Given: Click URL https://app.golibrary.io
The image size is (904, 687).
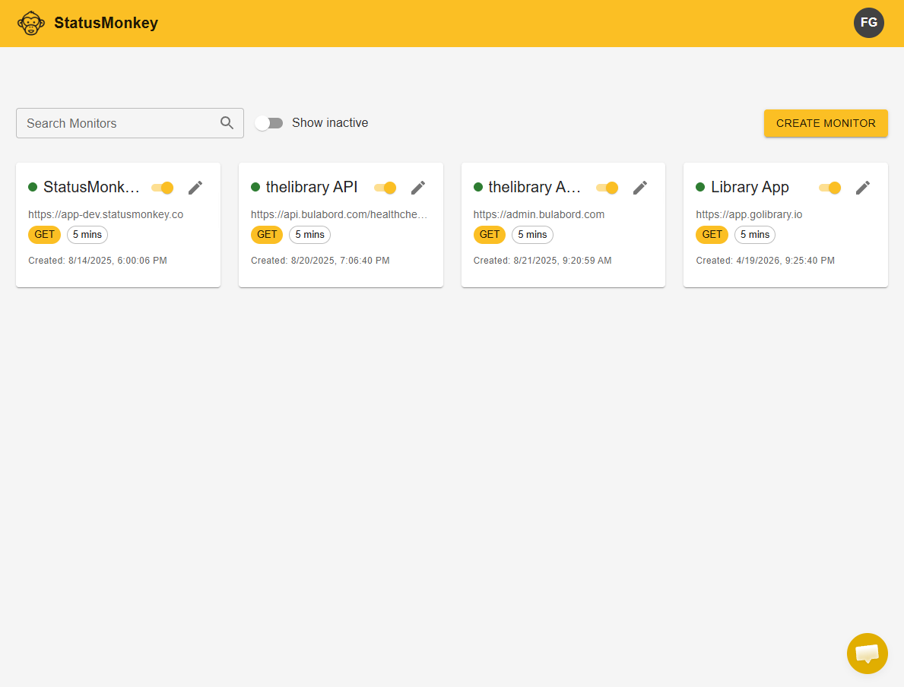Looking at the screenshot, I should (x=749, y=214).
